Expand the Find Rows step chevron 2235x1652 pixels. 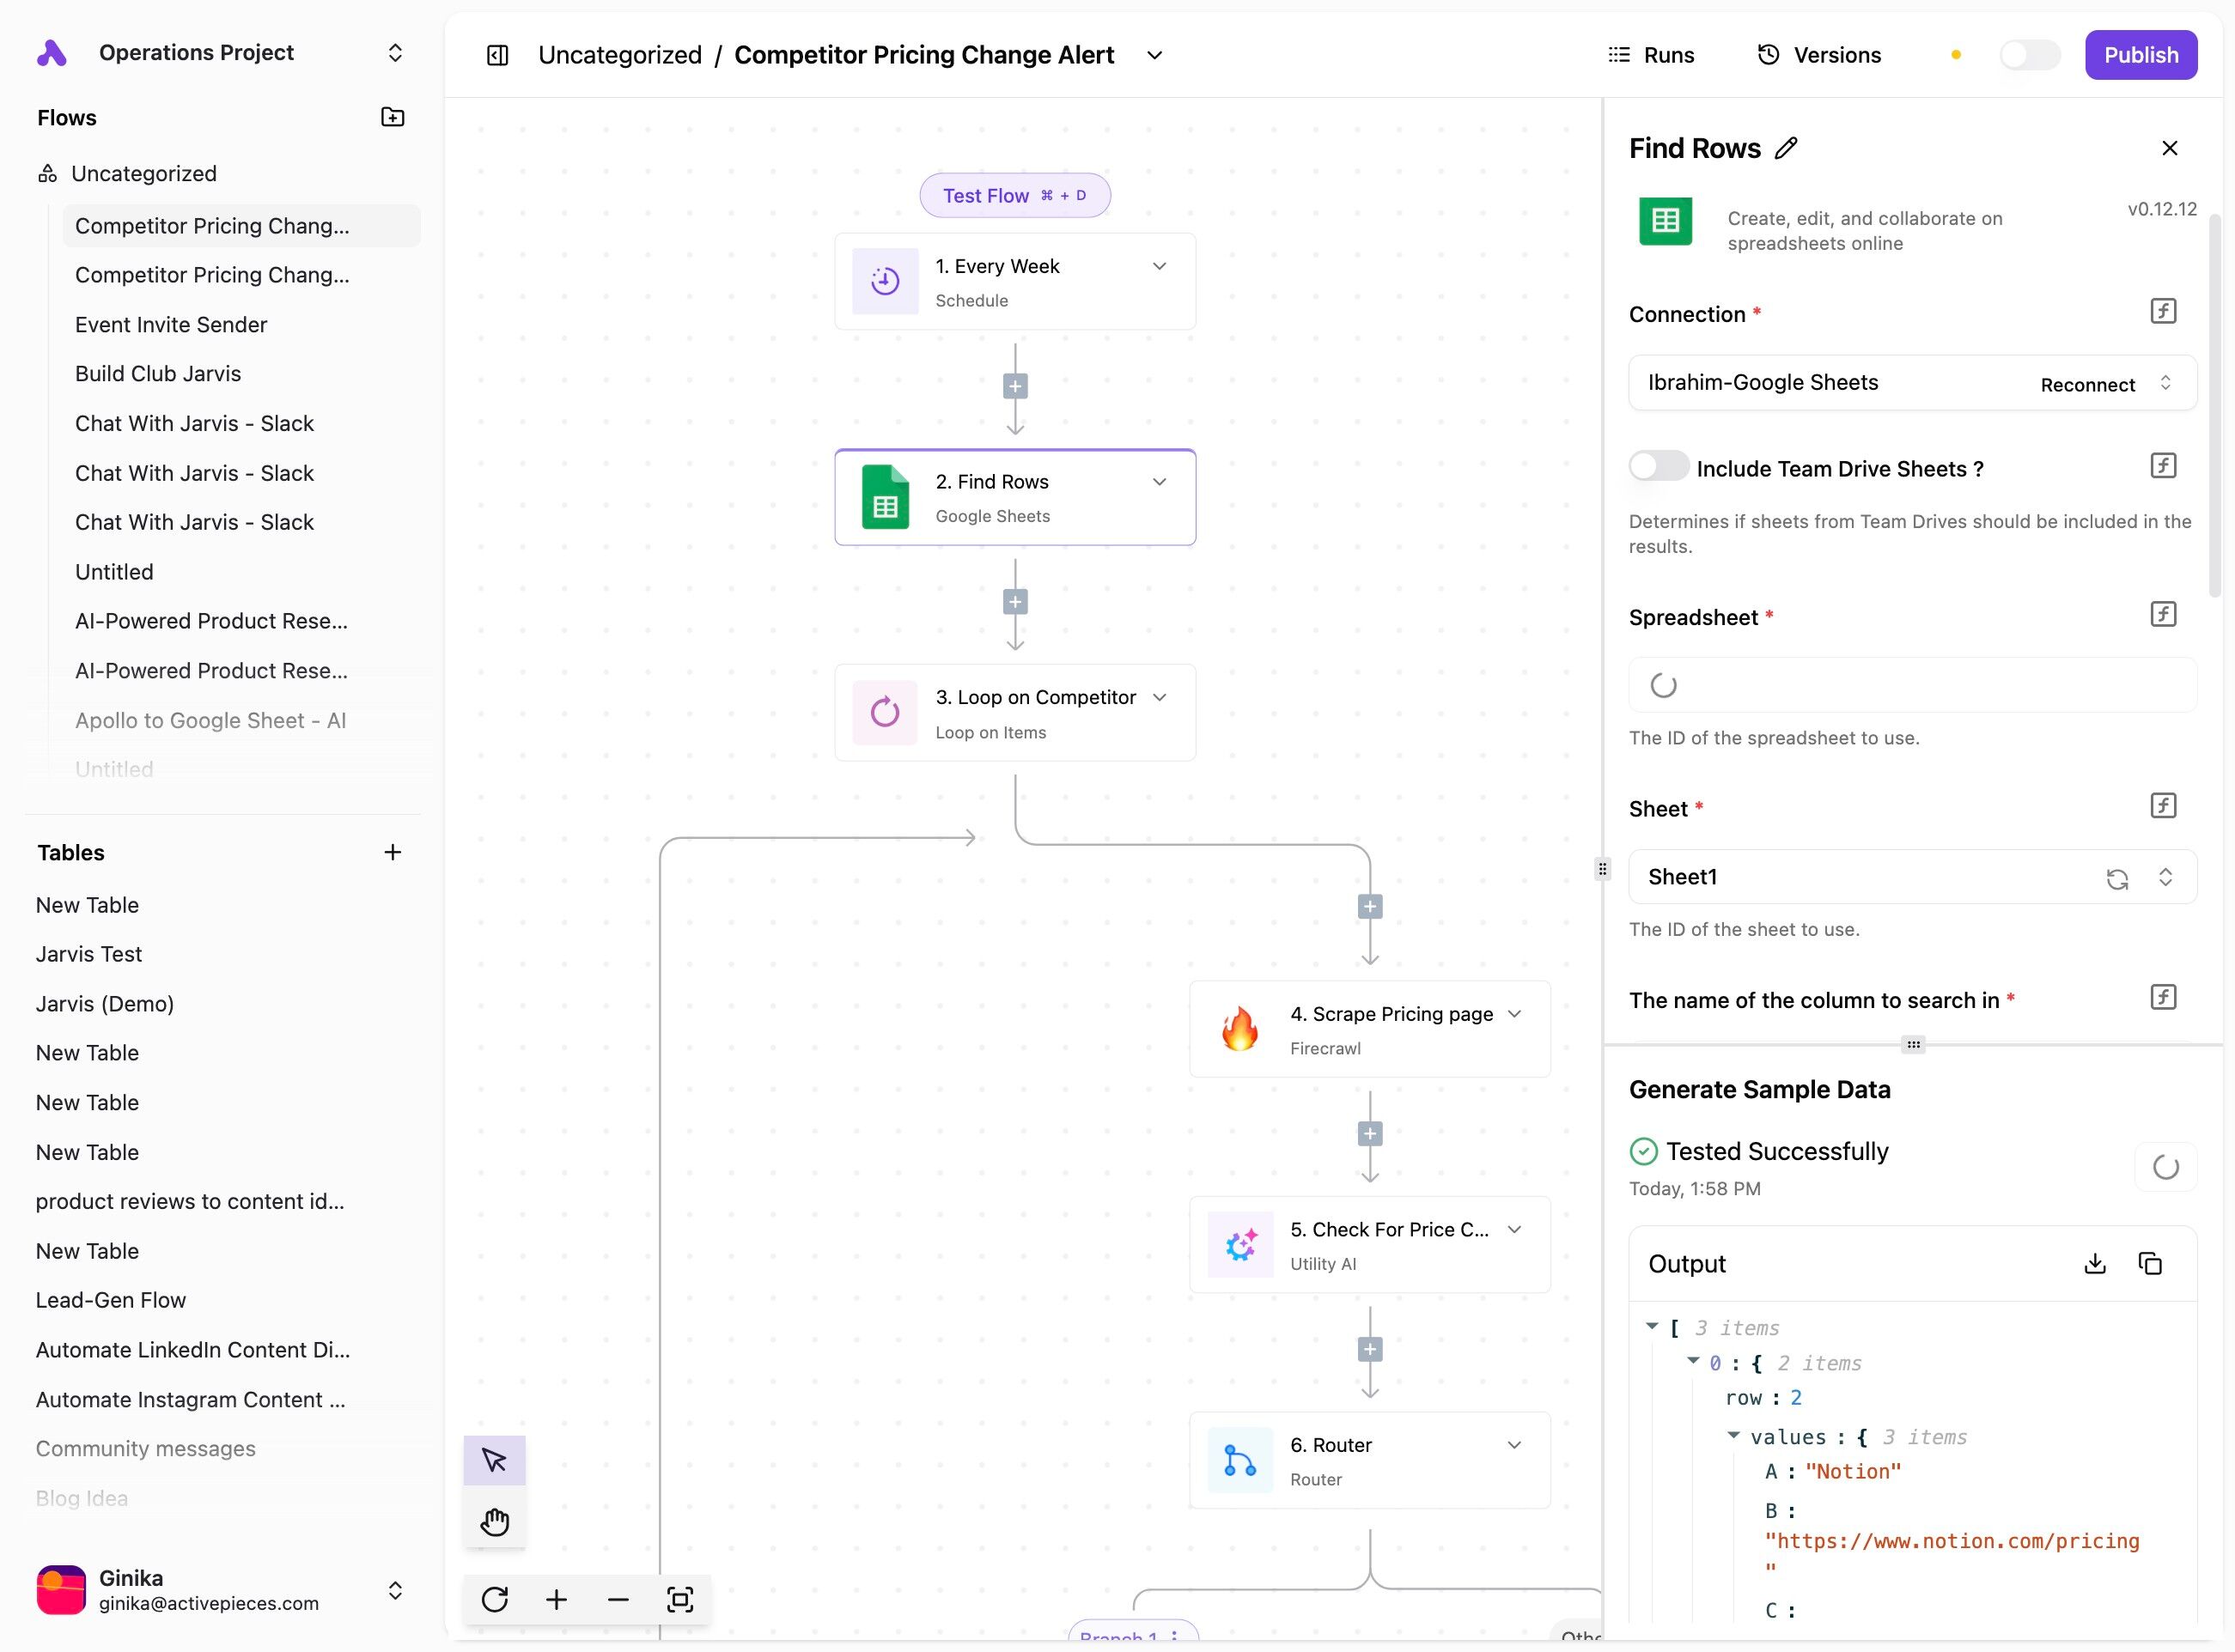click(1160, 482)
